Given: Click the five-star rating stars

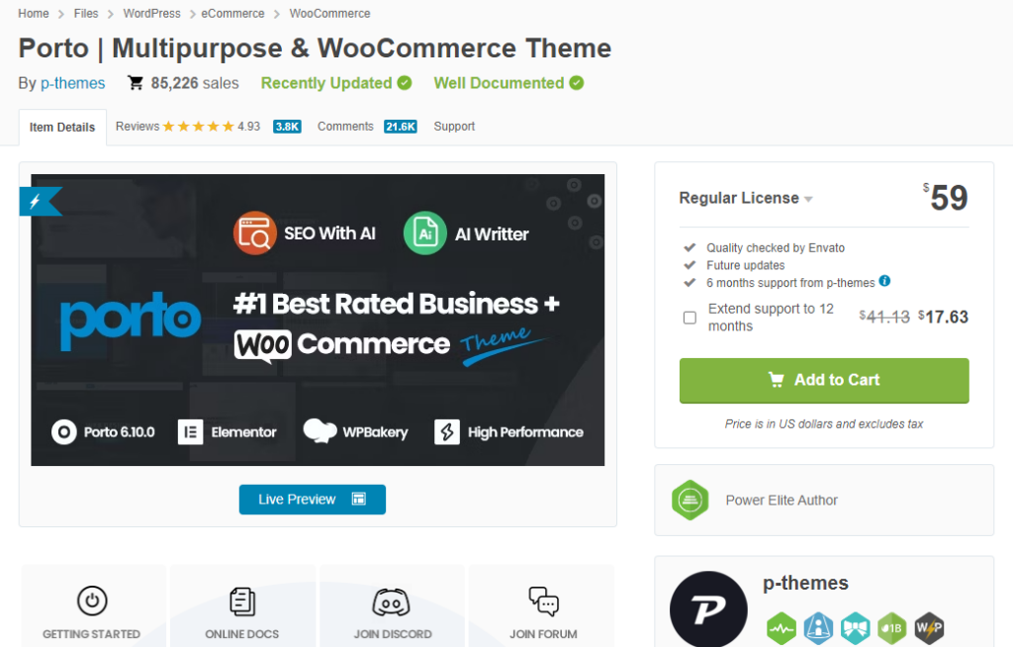Looking at the screenshot, I should point(198,126).
